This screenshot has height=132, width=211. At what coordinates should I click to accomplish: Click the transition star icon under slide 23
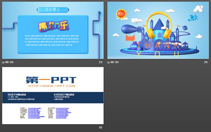tap(3, 62)
